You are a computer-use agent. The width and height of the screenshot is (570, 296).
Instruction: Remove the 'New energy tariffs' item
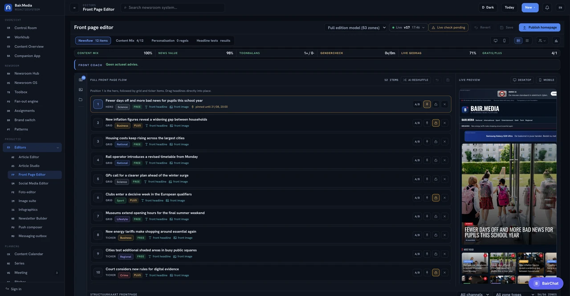click(444, 235)
